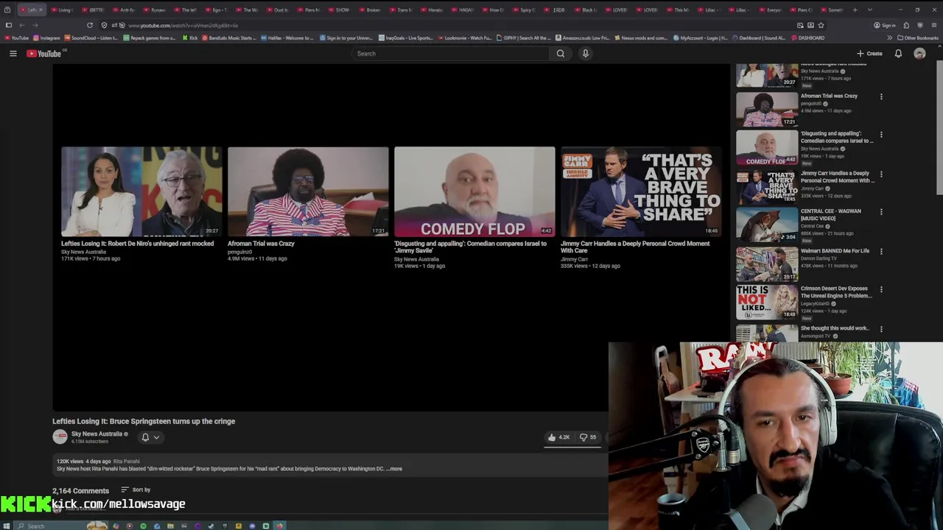Open the Sort by comments dropdown
Viewport: 943px width, 530px height.
pos(136,490)
